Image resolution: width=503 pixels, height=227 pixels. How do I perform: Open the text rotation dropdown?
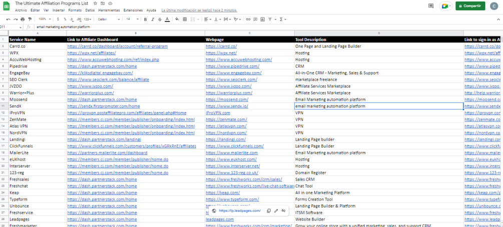pos(237,19)
